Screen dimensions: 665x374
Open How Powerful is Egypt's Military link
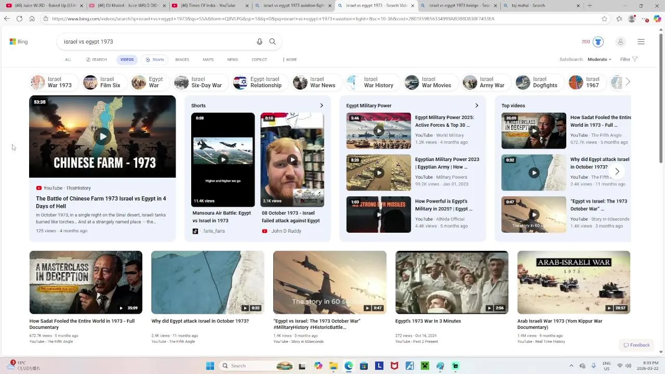[444, 205]
